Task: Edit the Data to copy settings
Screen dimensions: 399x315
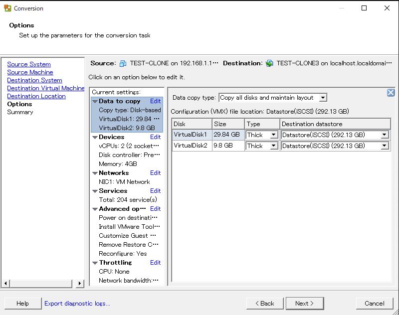Action: (155, 101)
